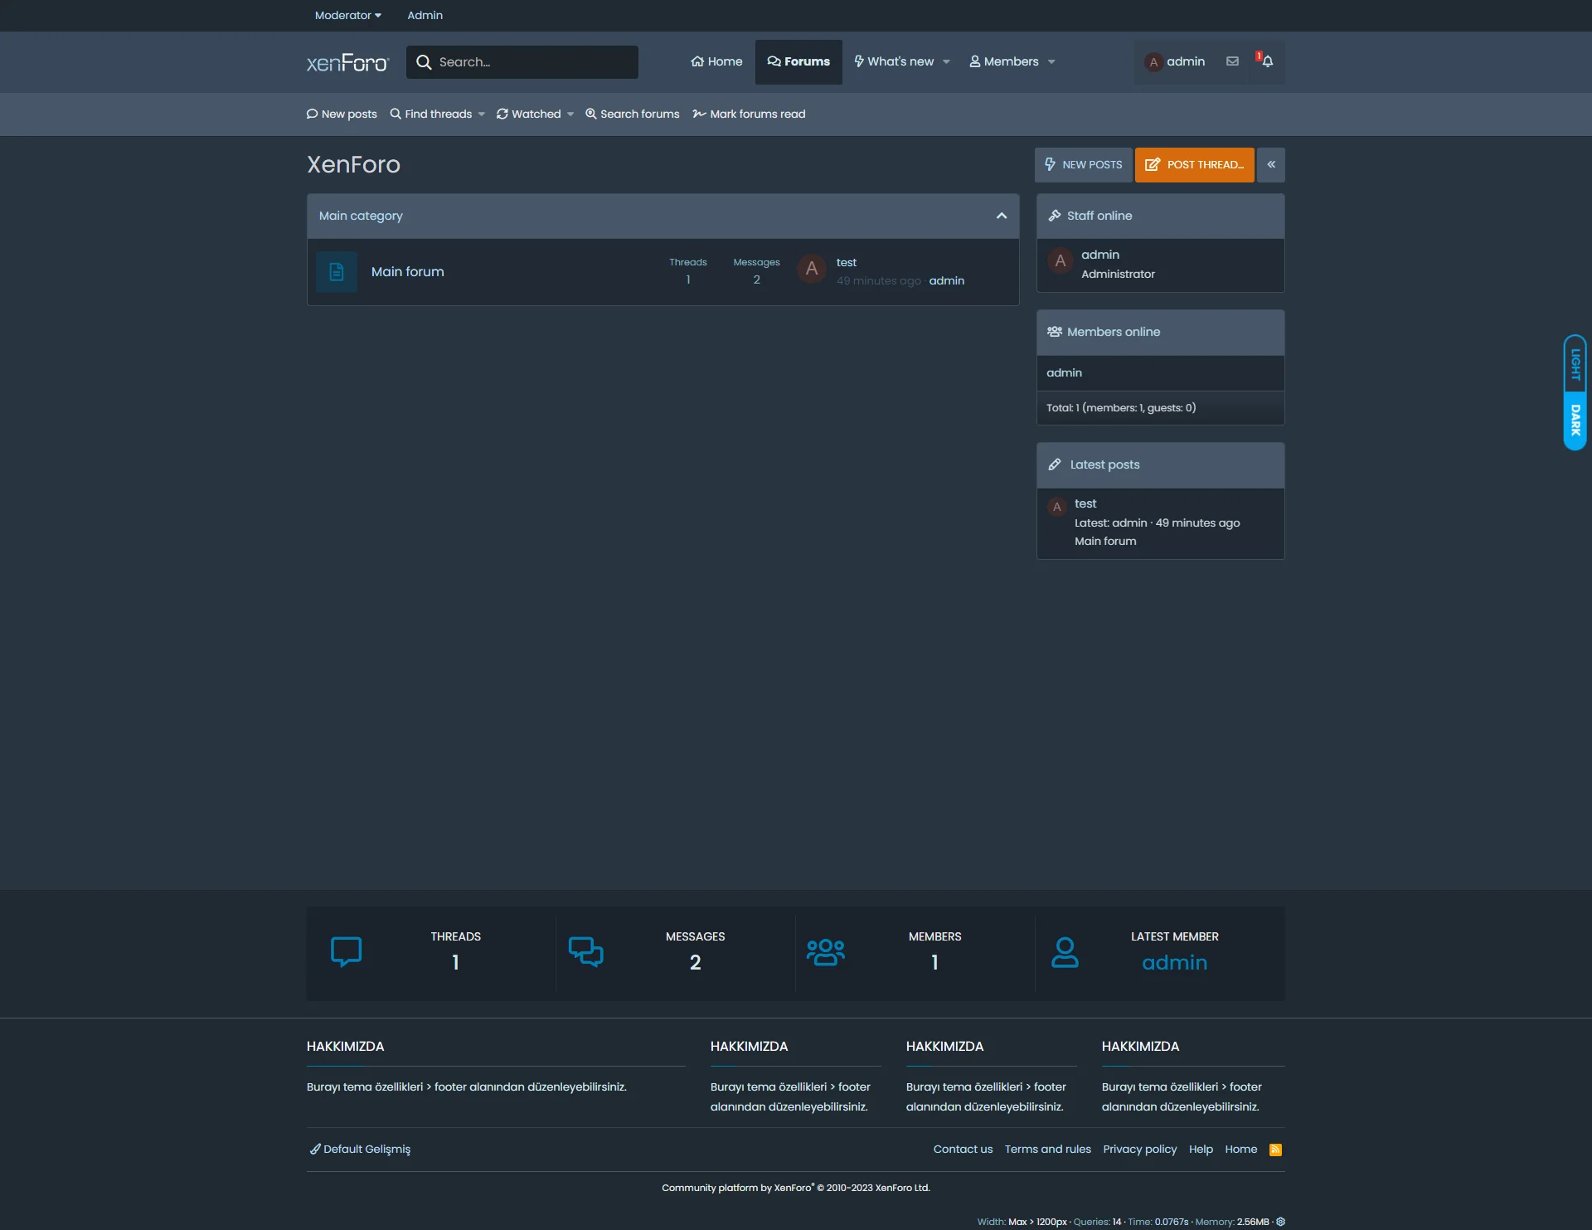Click Main forum link in Latest posts
This screenshot has height=1230, width=1592.
[1105, 541]
